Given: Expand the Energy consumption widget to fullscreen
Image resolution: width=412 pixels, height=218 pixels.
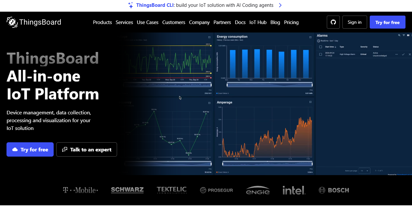Looking at the screenshot, I should click(x=310, y=37).
